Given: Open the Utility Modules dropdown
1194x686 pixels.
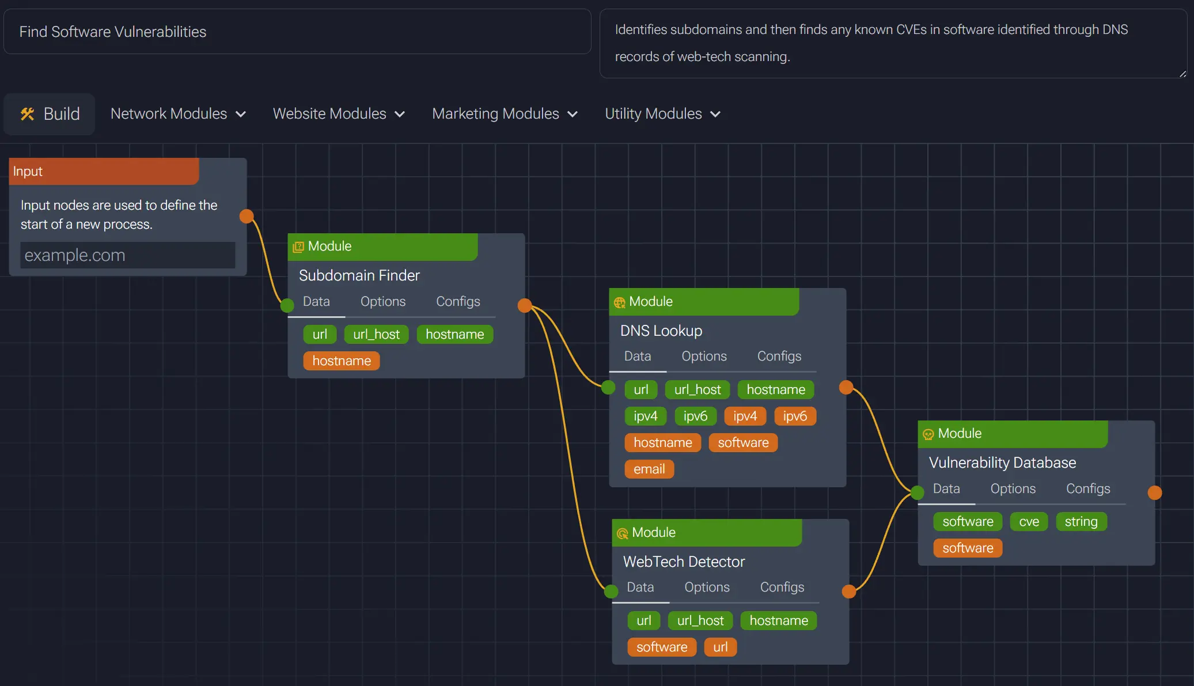Looking at the screenshot, I should [662, 114].
